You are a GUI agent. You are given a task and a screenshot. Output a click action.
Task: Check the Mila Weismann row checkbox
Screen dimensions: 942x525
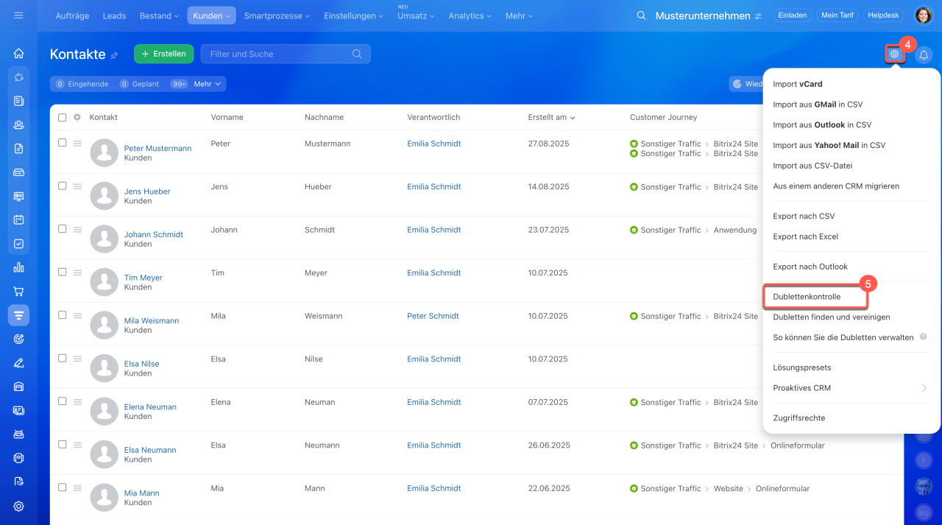62,315
